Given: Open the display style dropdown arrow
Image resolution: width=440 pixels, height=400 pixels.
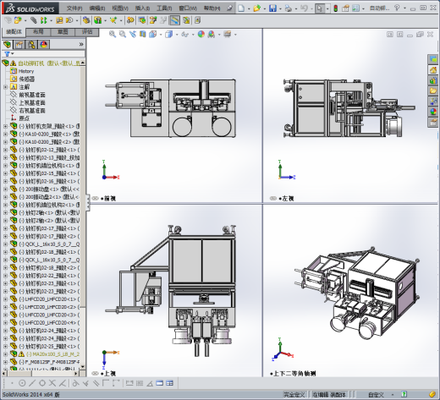Looking at the screenshot, I should (x=177, y=35).
